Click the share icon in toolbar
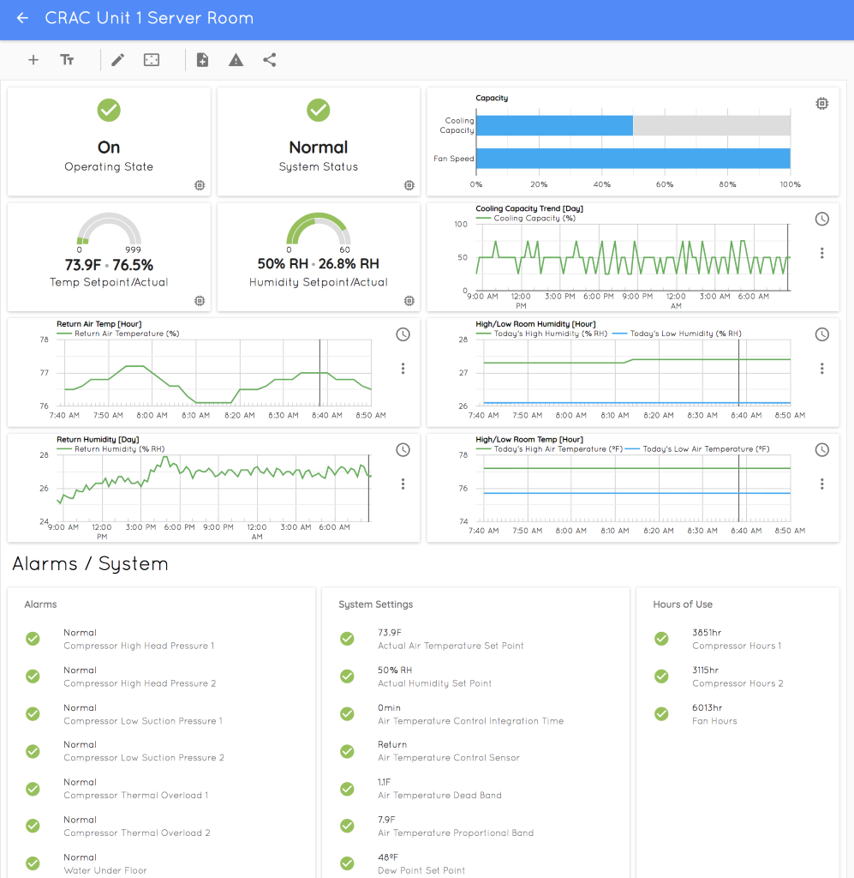 [269, 60]
